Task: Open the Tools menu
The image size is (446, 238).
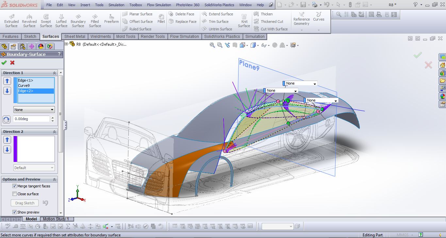Action: (x=99, y=5)
